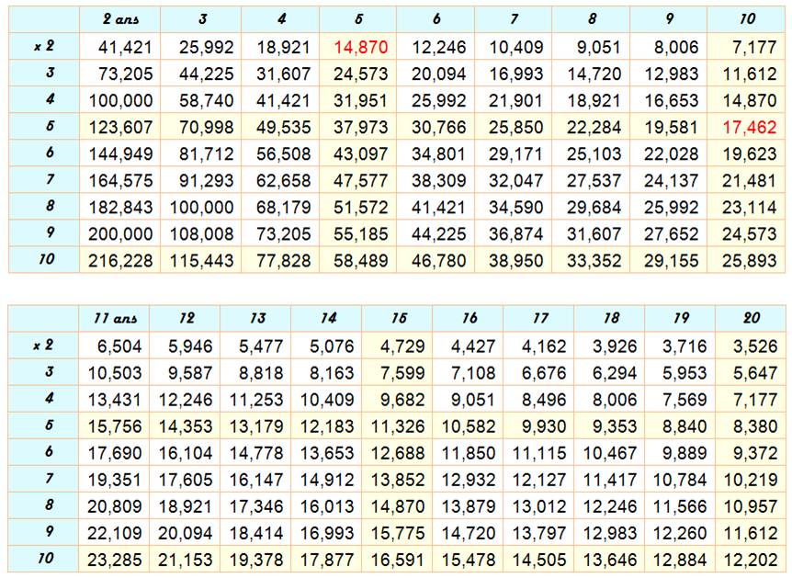792x578 pixels.
Task: Click the 16,591 cell
Action: [397, 560]
